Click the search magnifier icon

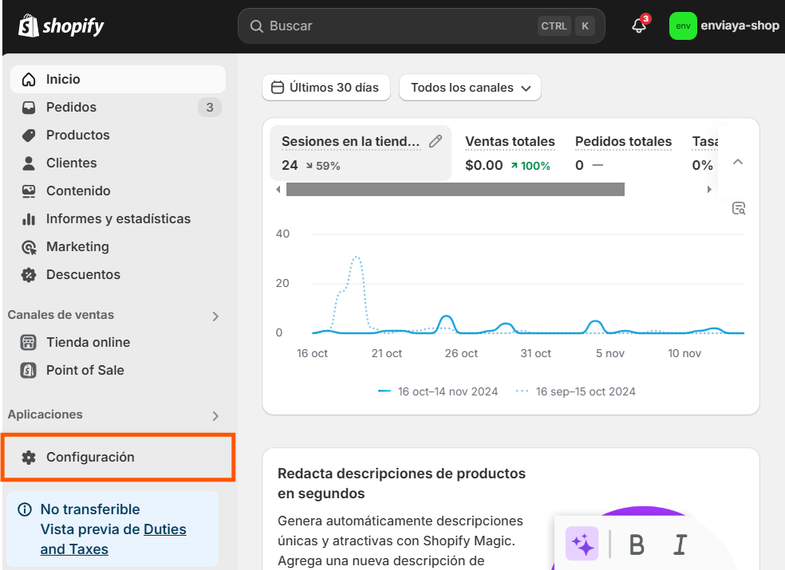(256, 26)
